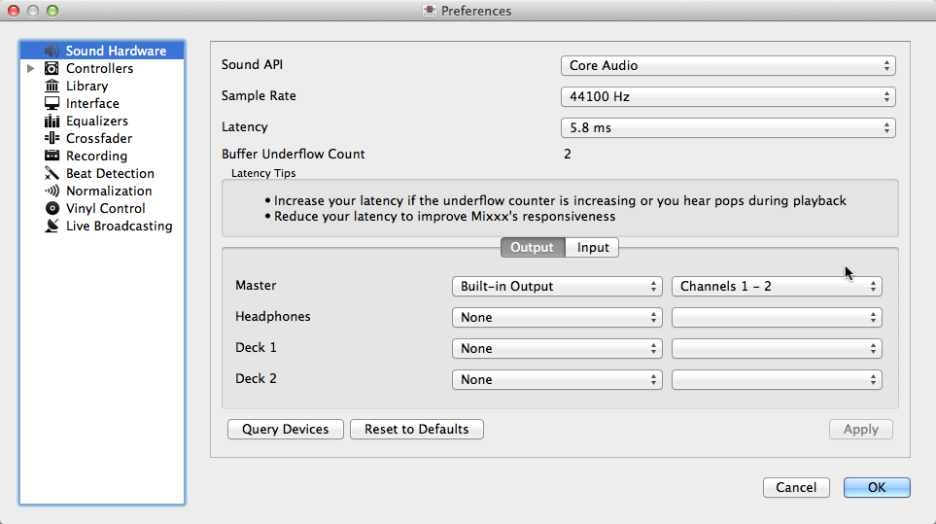936x524 pixels.
Task: Change the Sample Rate dropdown
Action: [x=727, y=97]
